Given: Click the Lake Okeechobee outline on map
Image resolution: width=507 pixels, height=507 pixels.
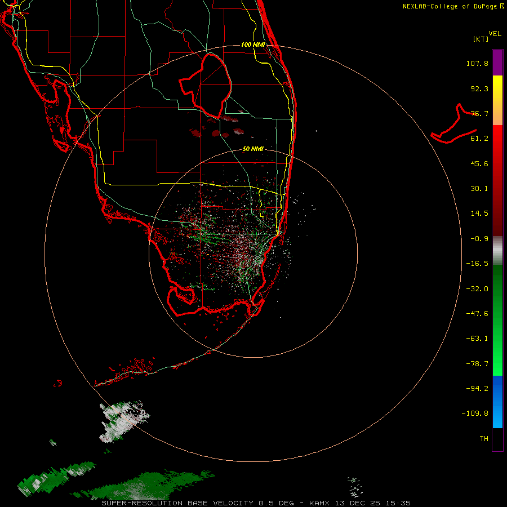Looking at the screenshot, I should click(206, 86).
